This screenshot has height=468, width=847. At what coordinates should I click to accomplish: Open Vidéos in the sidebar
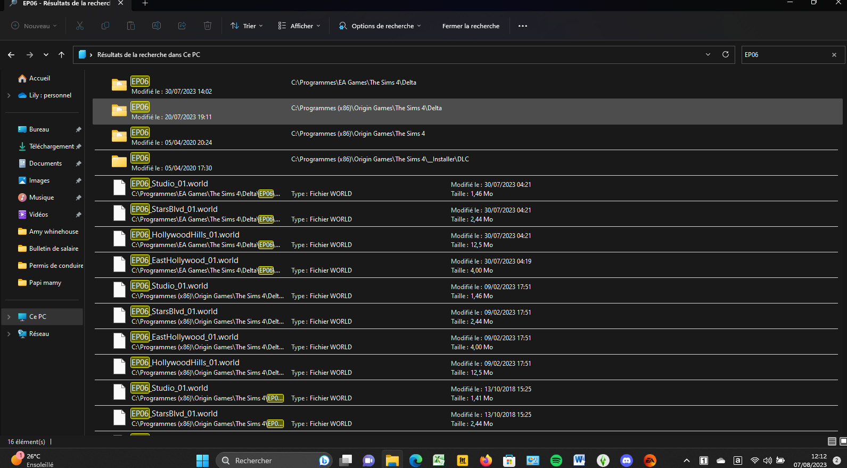click(x=38, y=215)
